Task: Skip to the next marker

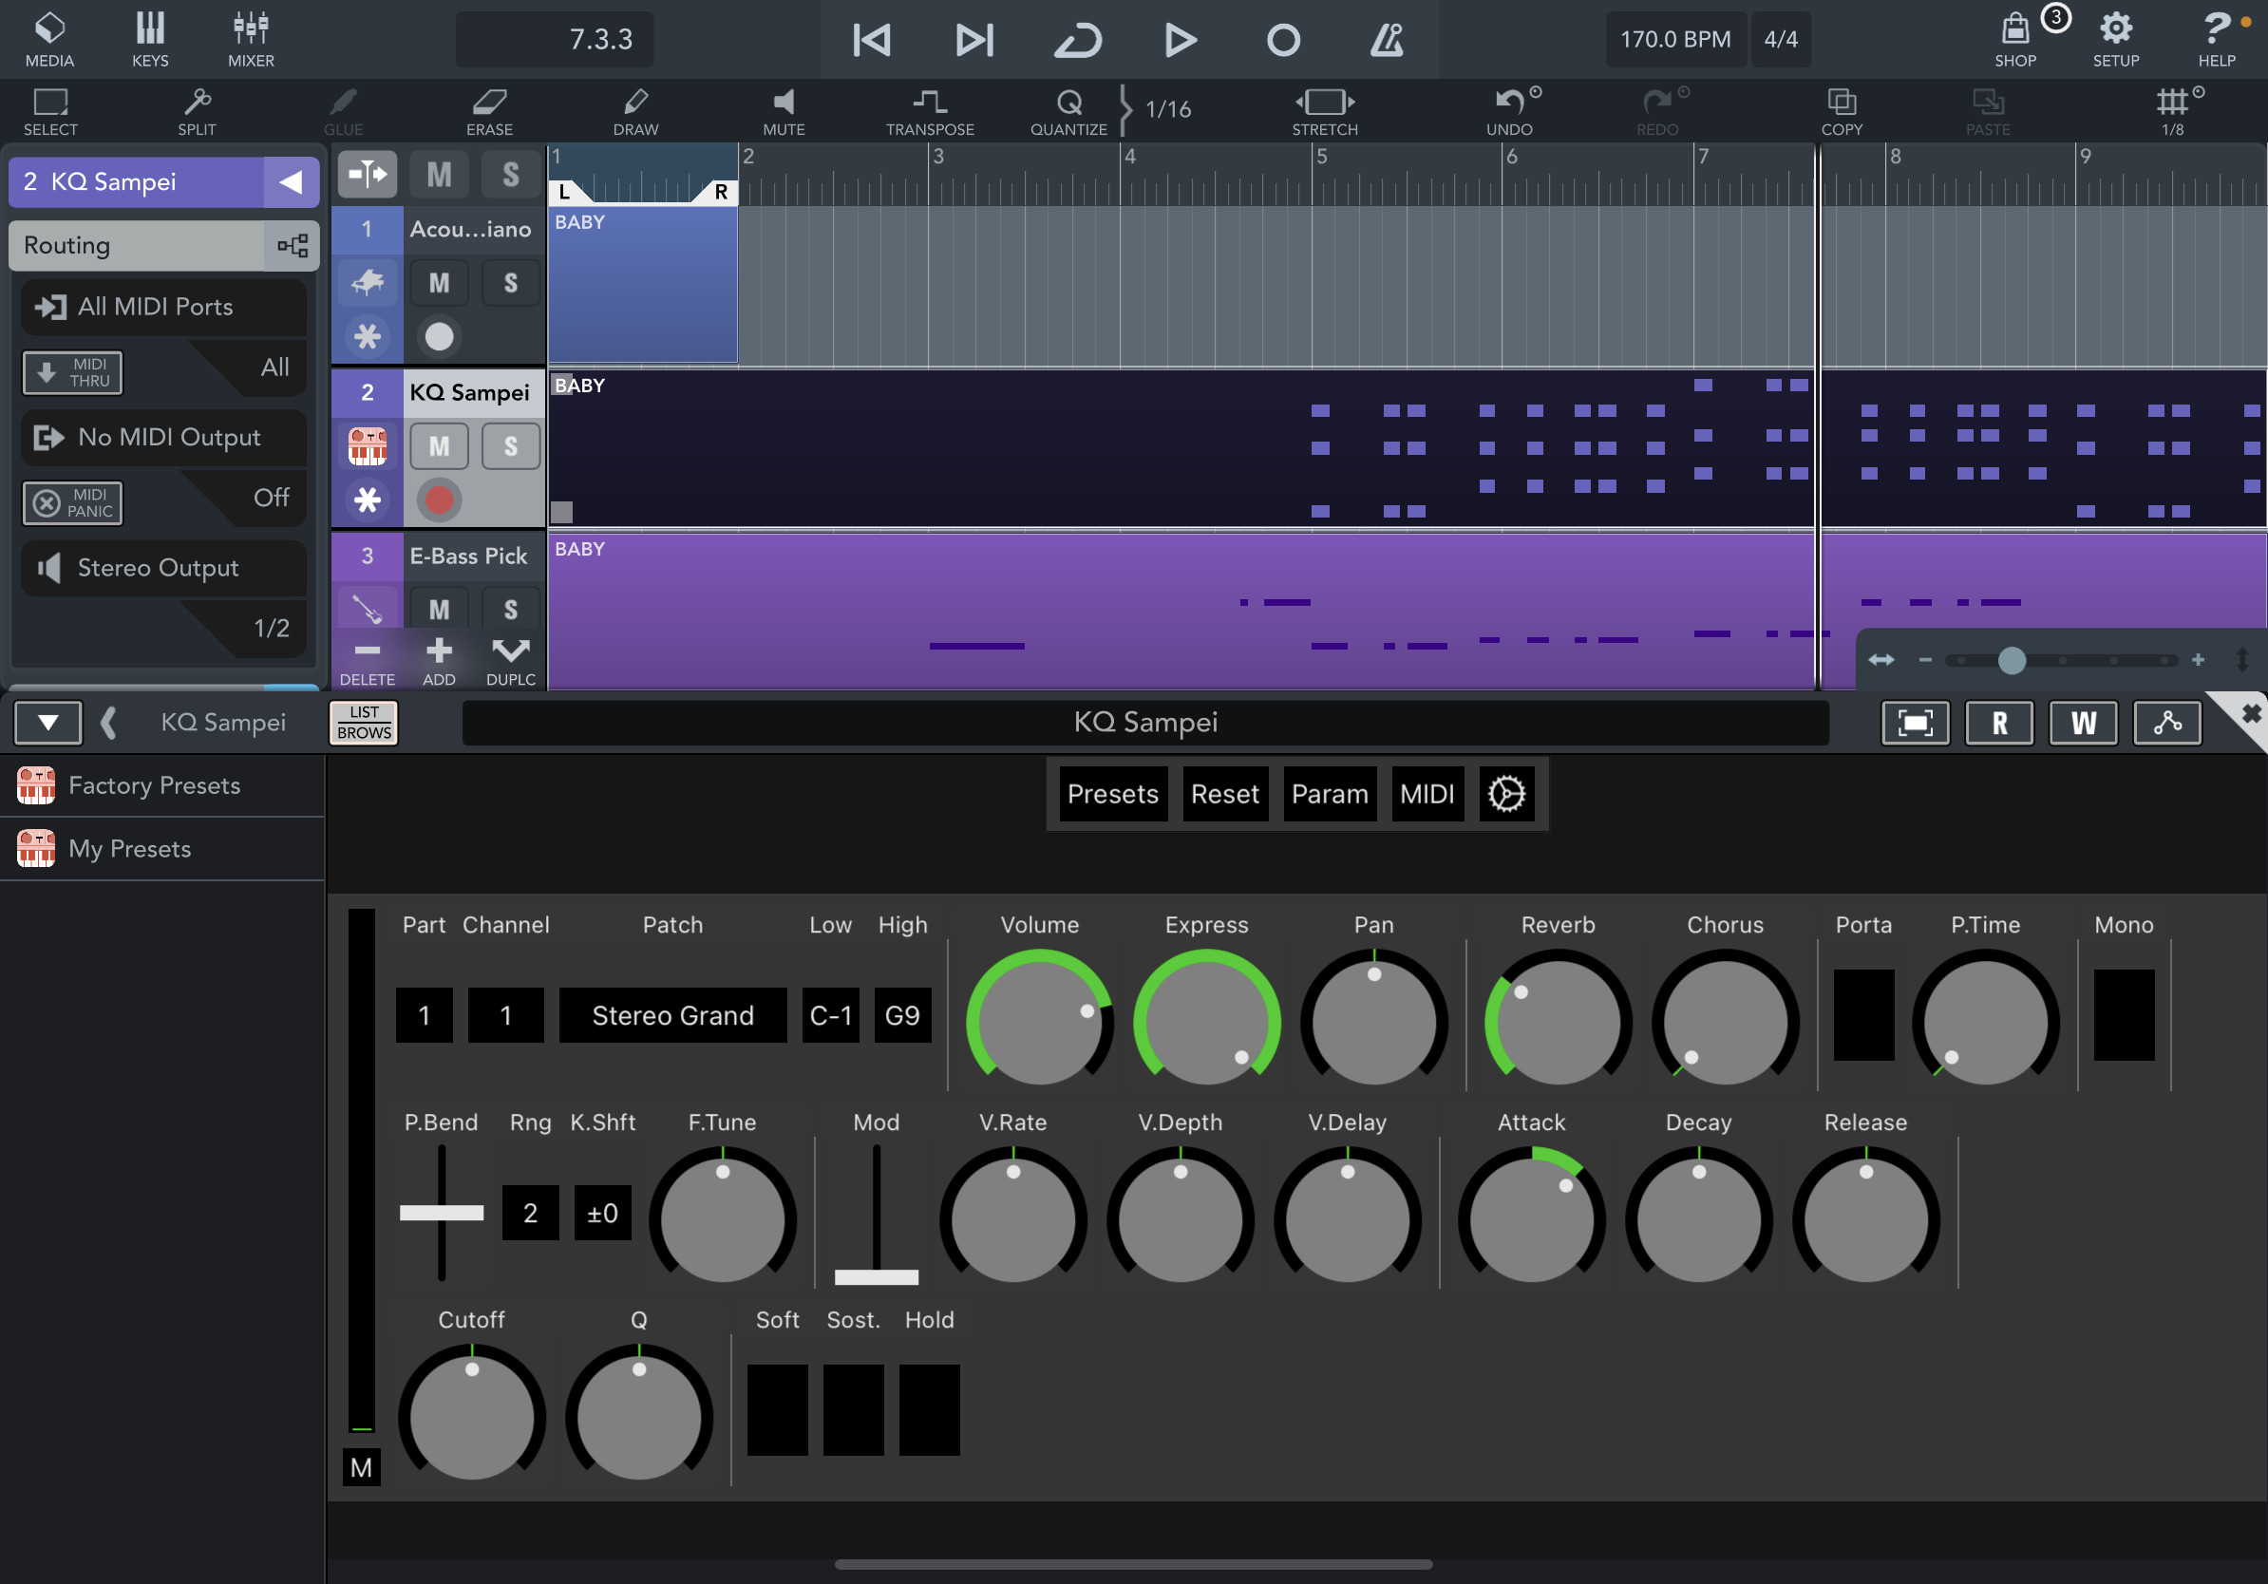Action: 974,40
